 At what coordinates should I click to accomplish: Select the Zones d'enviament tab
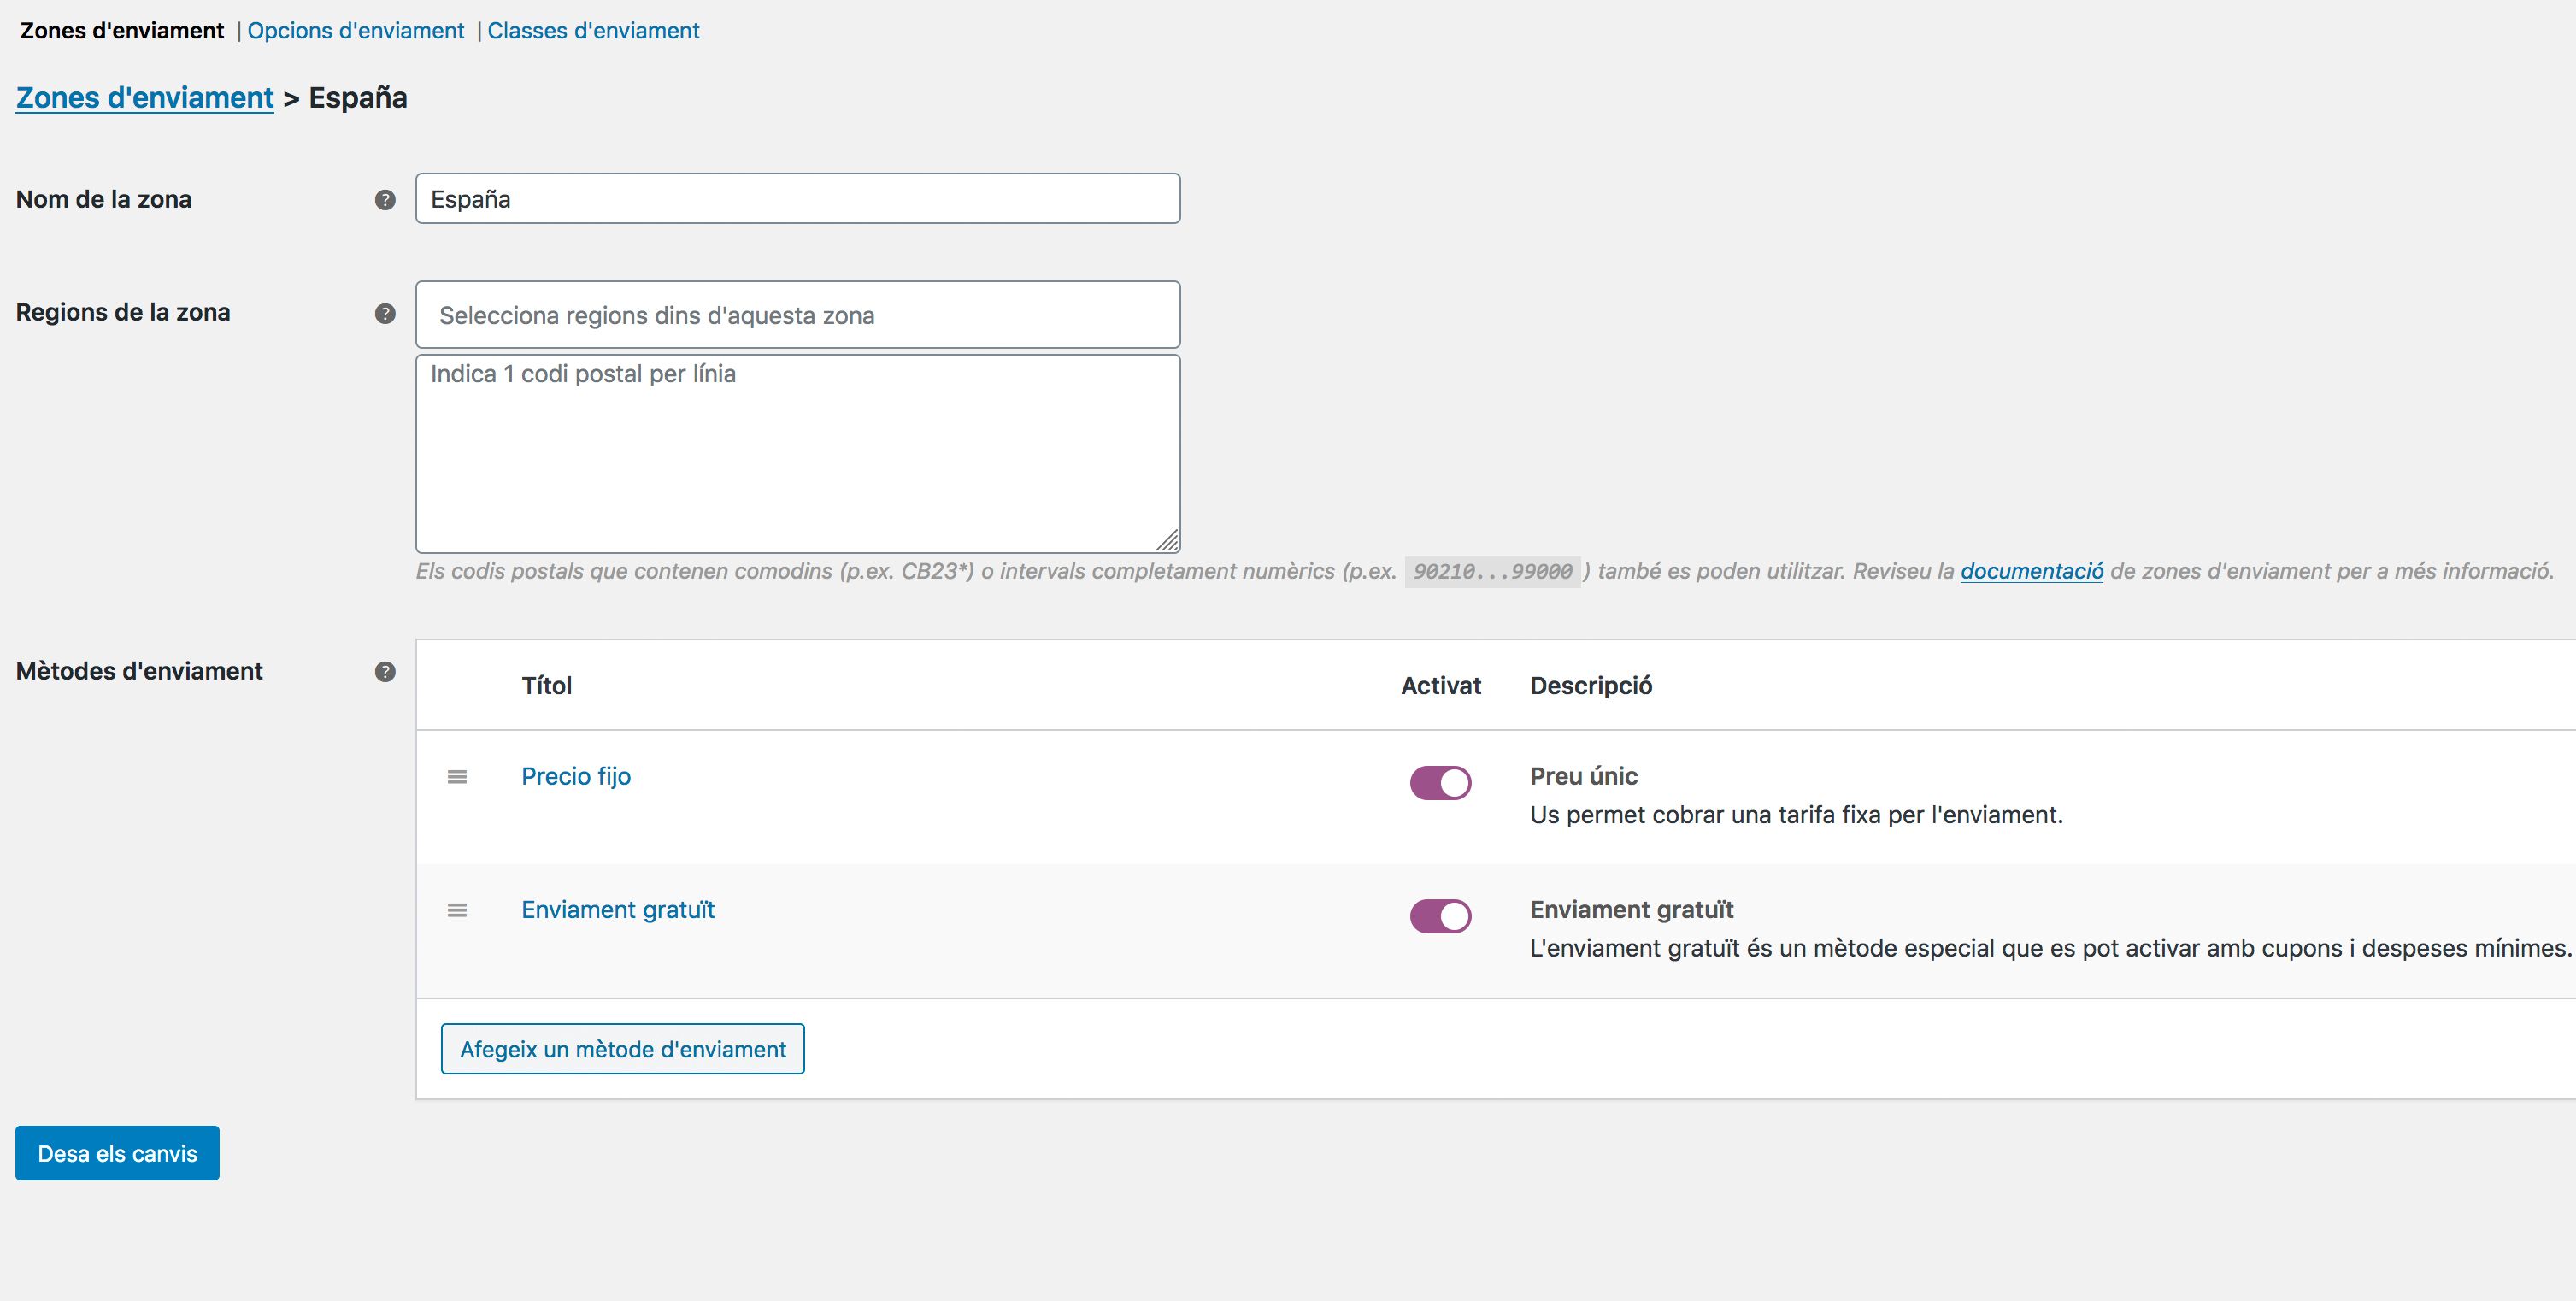click(122, 31)
